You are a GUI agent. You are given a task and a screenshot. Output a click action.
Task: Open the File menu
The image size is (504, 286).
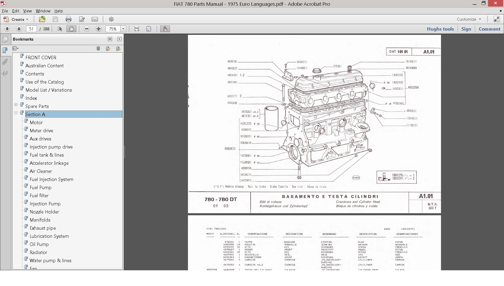5,11
